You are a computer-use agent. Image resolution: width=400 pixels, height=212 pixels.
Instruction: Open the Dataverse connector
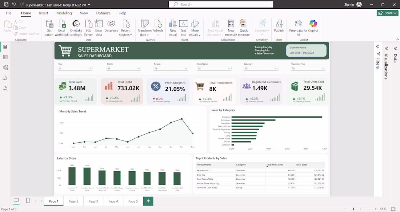[111, 26]
